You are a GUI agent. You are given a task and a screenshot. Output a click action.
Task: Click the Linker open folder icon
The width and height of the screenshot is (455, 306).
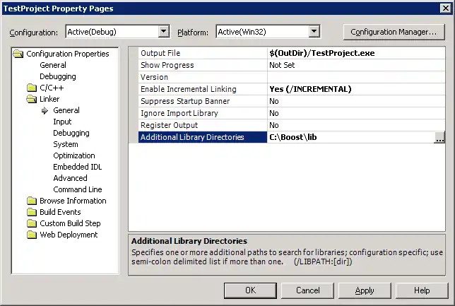click(x=31, y=99)
